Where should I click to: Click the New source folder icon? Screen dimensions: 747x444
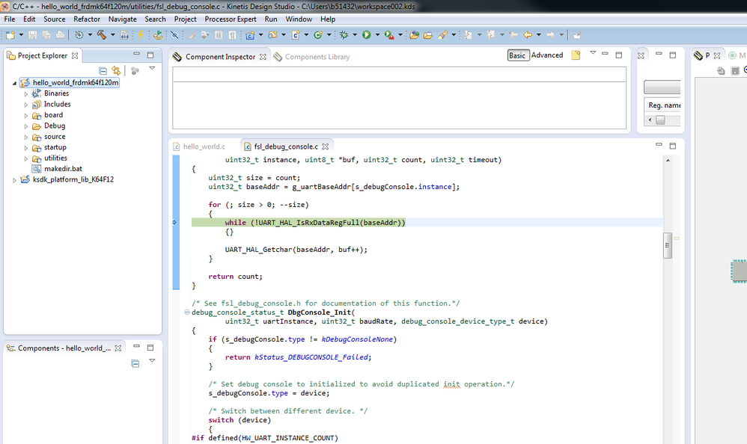pyautogui.click(x=272, y=34)
